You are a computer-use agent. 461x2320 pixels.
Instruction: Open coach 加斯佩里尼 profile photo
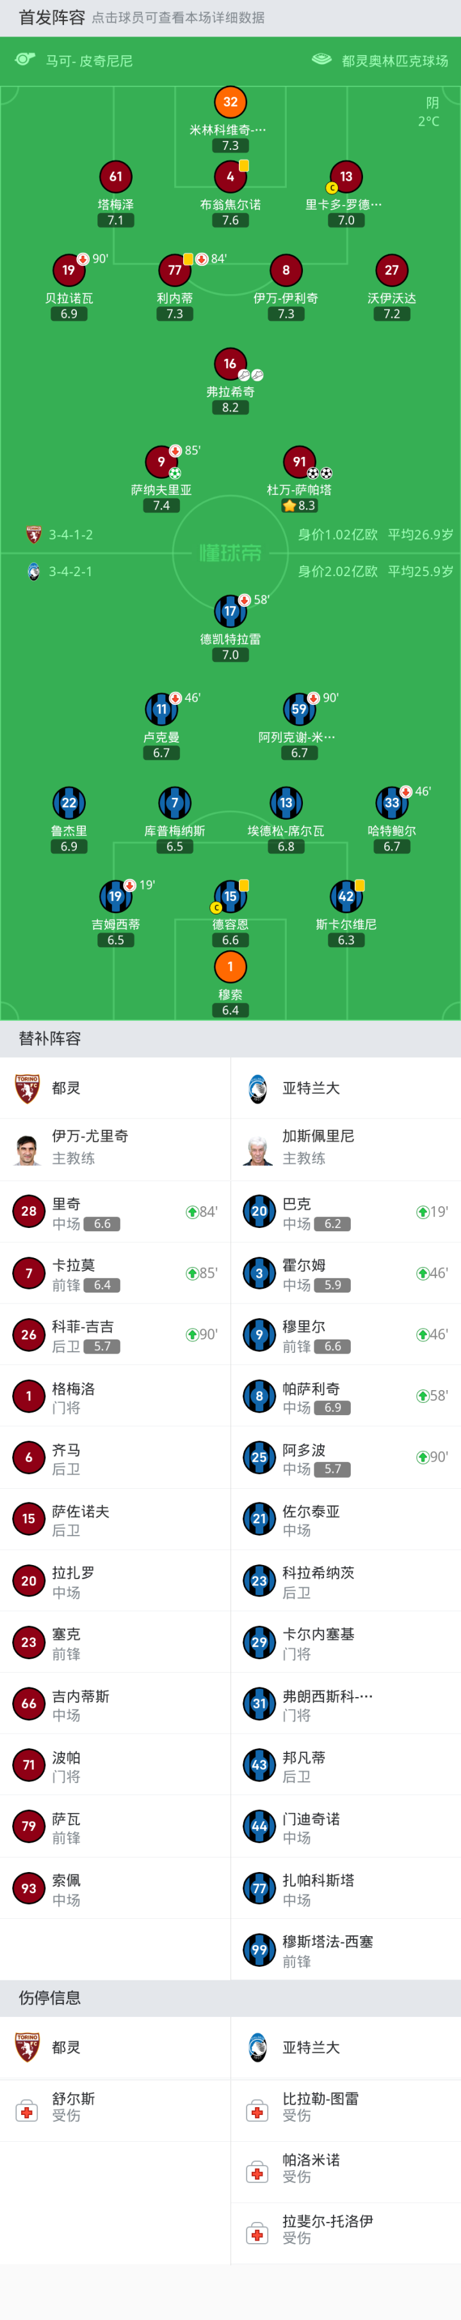(x=257, y=1149)
